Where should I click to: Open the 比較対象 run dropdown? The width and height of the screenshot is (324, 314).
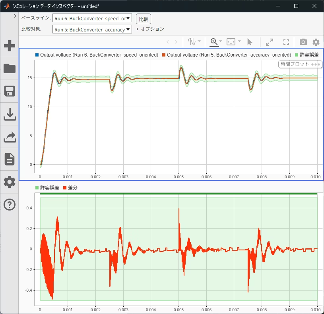point(92,29)
